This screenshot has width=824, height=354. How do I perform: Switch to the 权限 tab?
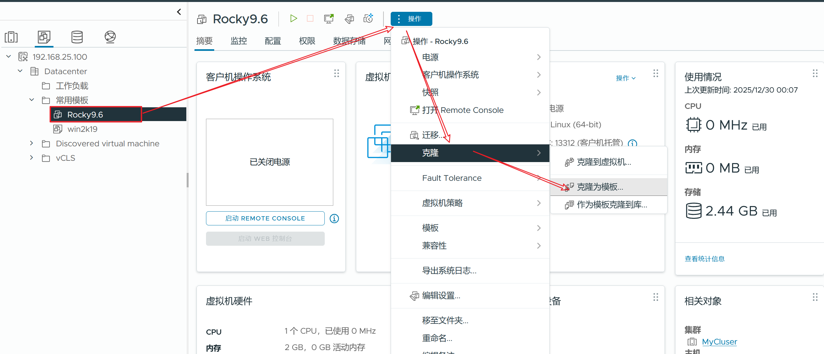[307, 41]
